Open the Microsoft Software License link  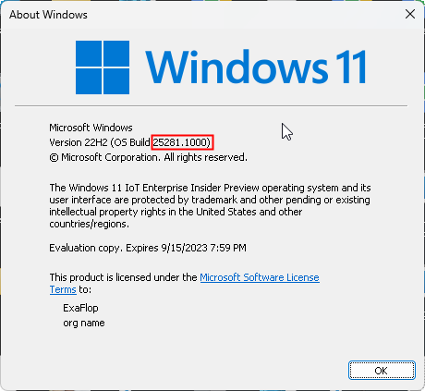(260, 277)
